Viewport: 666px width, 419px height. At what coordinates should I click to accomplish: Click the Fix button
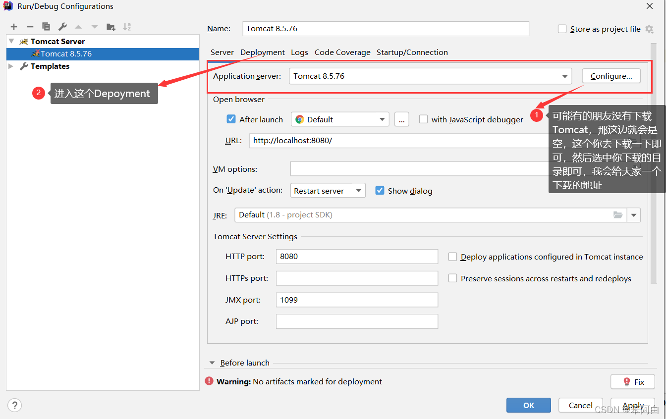[x=633, y=382]
